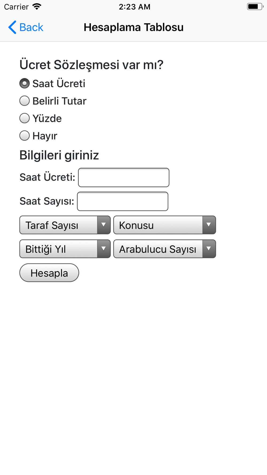Open the Konusu dropdown list
Image resolution: width=267 pixels, height=475 pixels.
[x=164, y=225]
